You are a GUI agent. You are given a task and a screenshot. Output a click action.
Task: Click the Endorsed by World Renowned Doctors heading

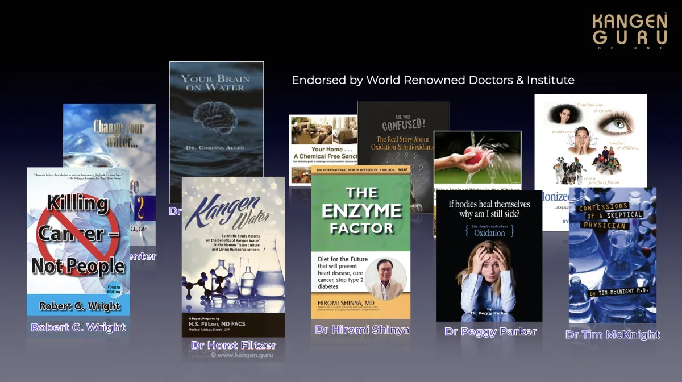coord(433,80)
